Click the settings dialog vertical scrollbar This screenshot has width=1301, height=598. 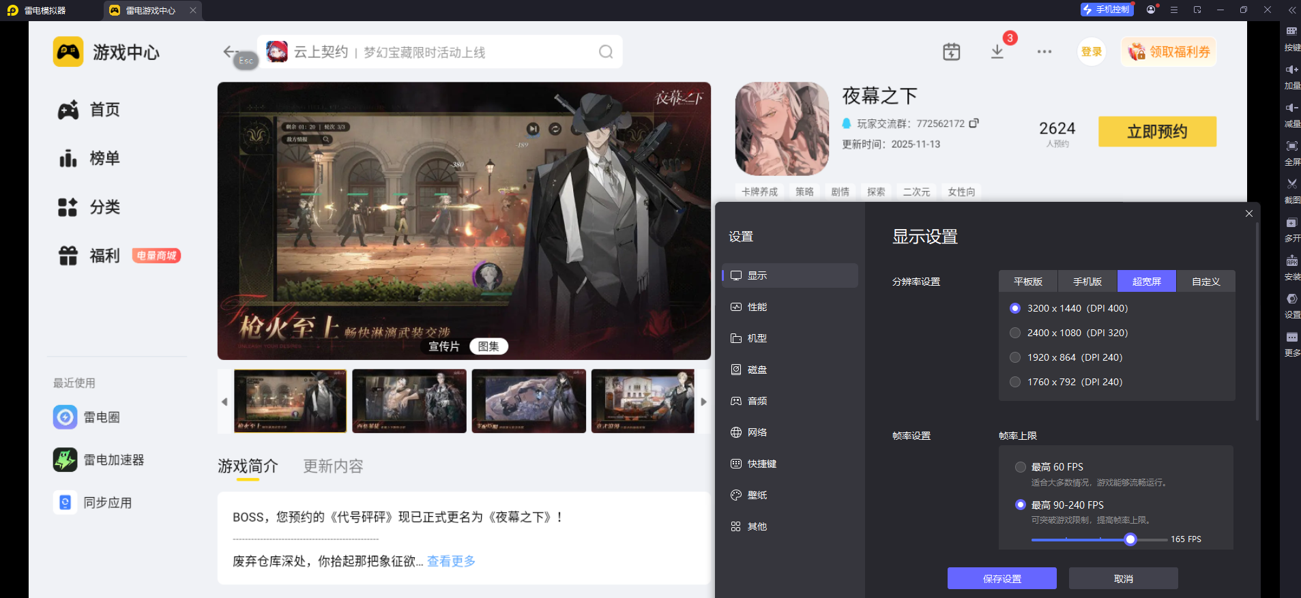click(1257, 320)
